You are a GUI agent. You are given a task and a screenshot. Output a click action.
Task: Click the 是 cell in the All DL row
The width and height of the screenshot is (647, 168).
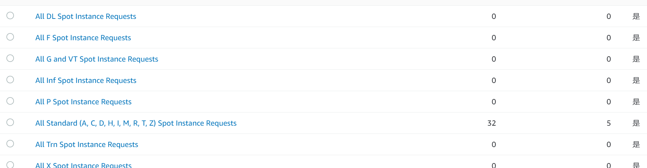point(636,16)
